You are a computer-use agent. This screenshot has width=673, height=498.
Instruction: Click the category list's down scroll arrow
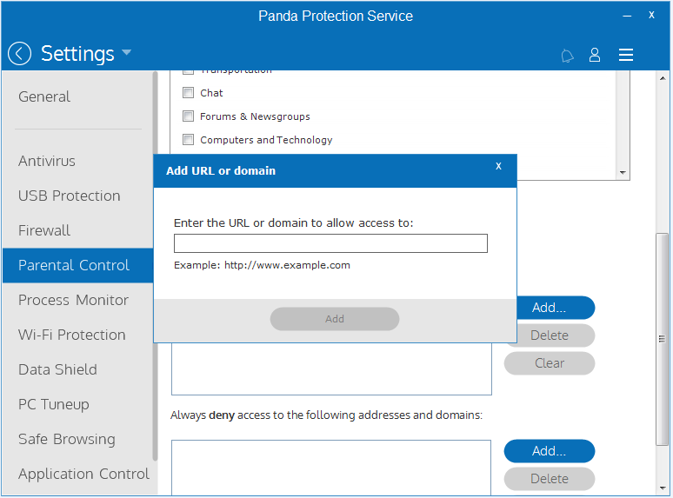[623, 172]
